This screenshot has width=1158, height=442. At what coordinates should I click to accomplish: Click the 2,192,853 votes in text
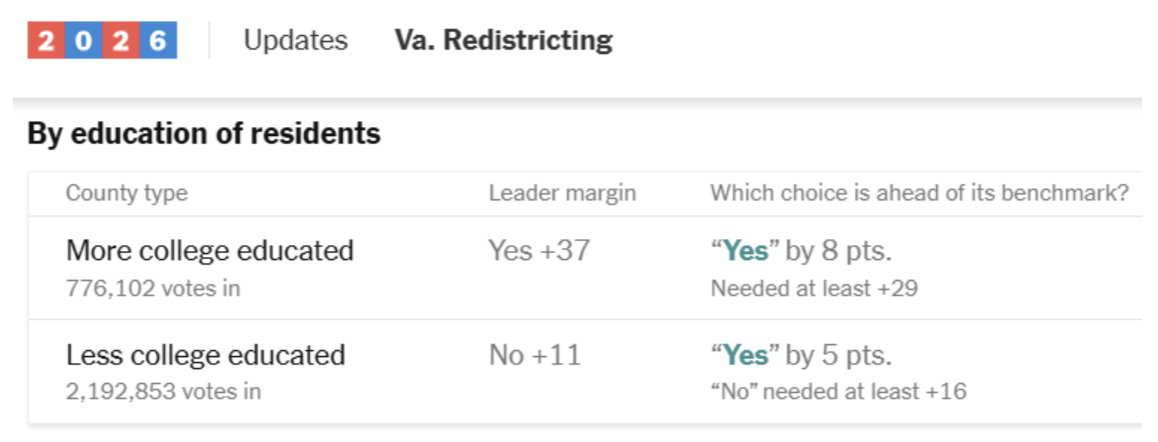pos(163,391)
